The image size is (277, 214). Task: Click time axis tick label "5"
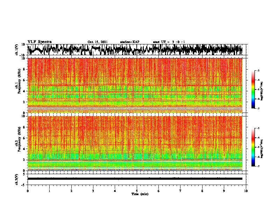(x=137, y=191)
